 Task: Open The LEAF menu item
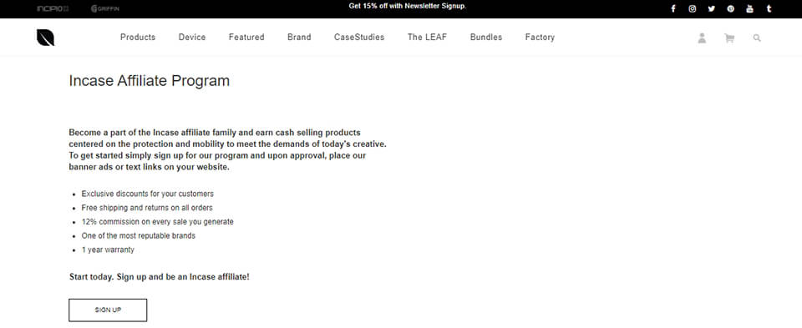[427, 38]
